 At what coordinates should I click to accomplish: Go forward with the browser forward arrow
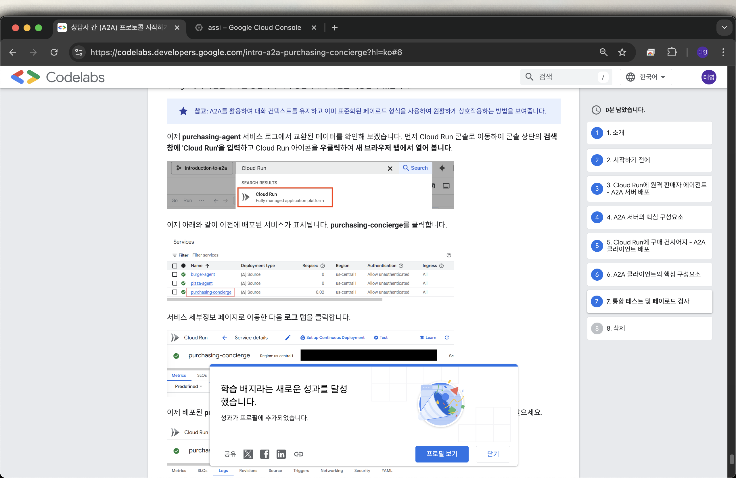coord(33,52)
